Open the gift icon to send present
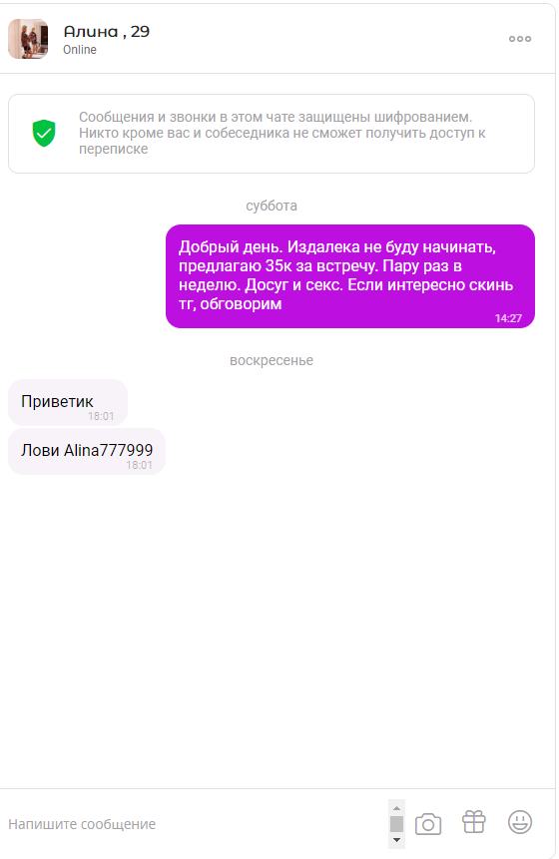The image size is (559, 859). tap(473, 822)
